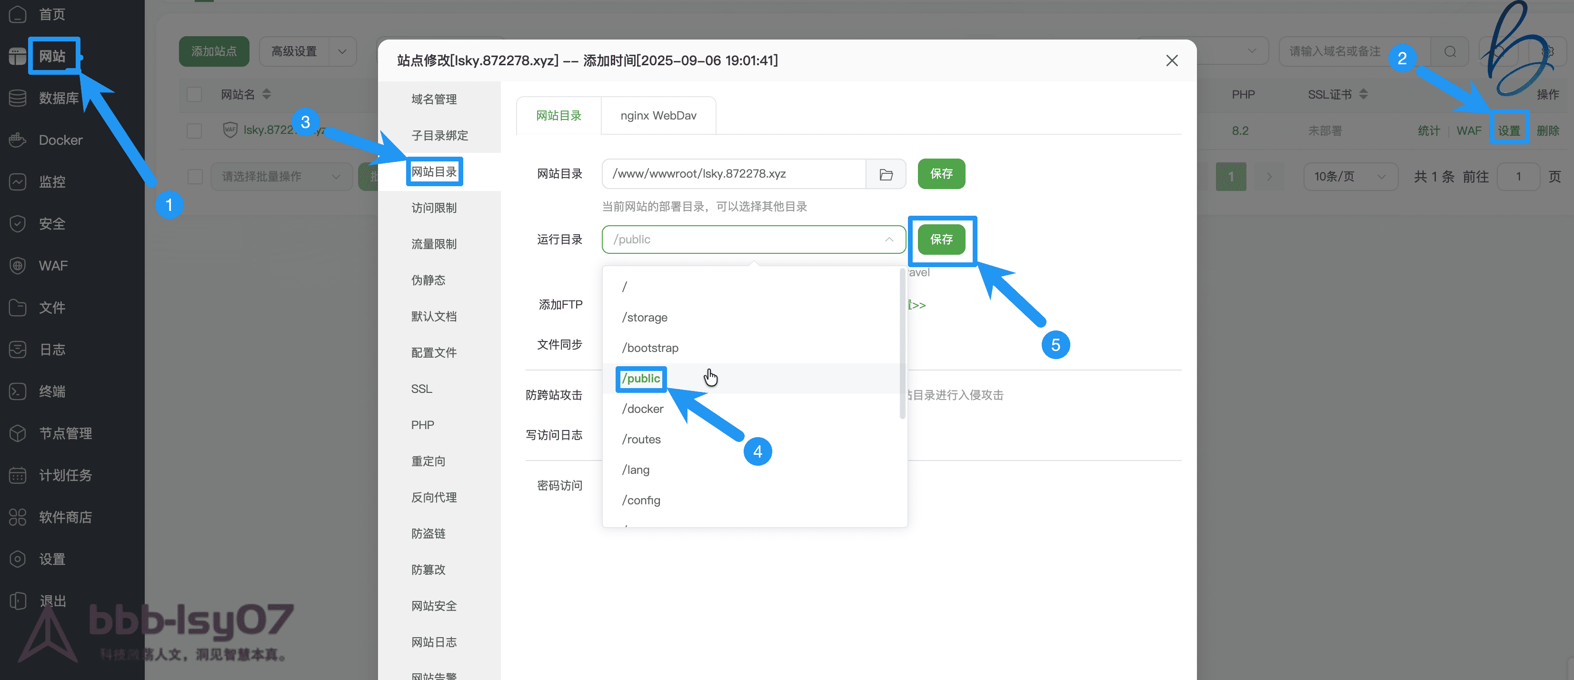Screen dimensions: 1574x680
Task: Open the 文件 file manager
Action: 52,307
